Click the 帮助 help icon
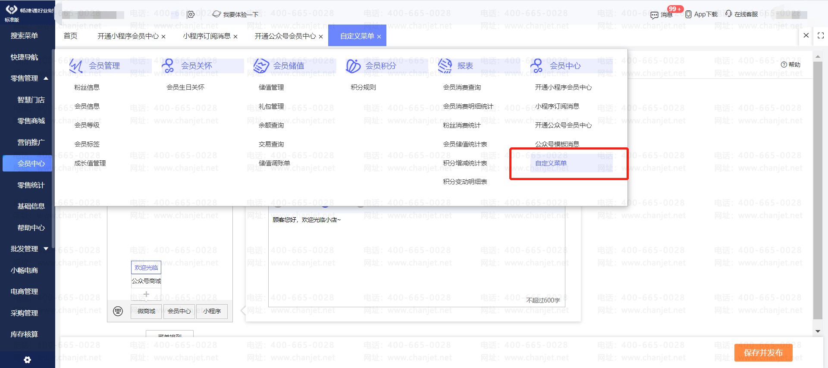Image resolution: width=828 pixels, height=368 pixels. (784, 65)
